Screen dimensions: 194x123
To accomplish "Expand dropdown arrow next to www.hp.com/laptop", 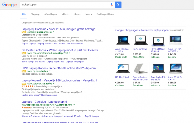I will point(50,71).
